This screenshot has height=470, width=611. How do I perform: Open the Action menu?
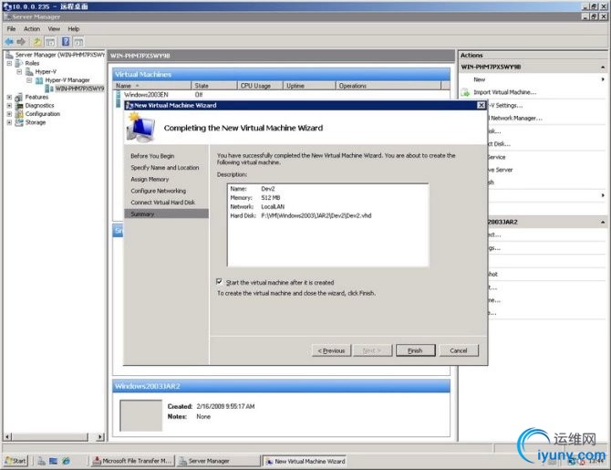click(32, 29)
